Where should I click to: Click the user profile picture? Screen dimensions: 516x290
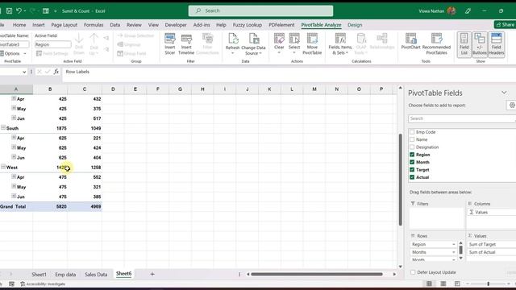tap(451, 10)
